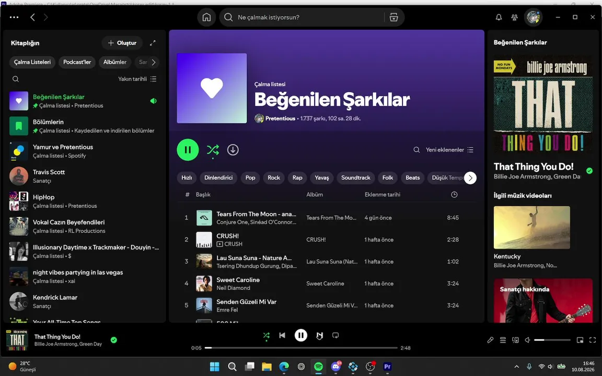
Task: Select the Çalma Listeleri filter
Action: 32,62
